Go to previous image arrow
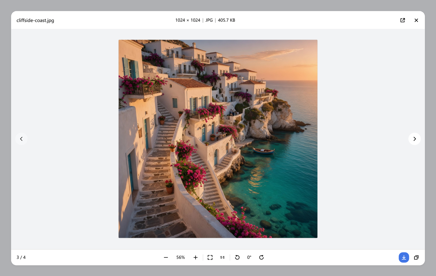 [21, 139]
